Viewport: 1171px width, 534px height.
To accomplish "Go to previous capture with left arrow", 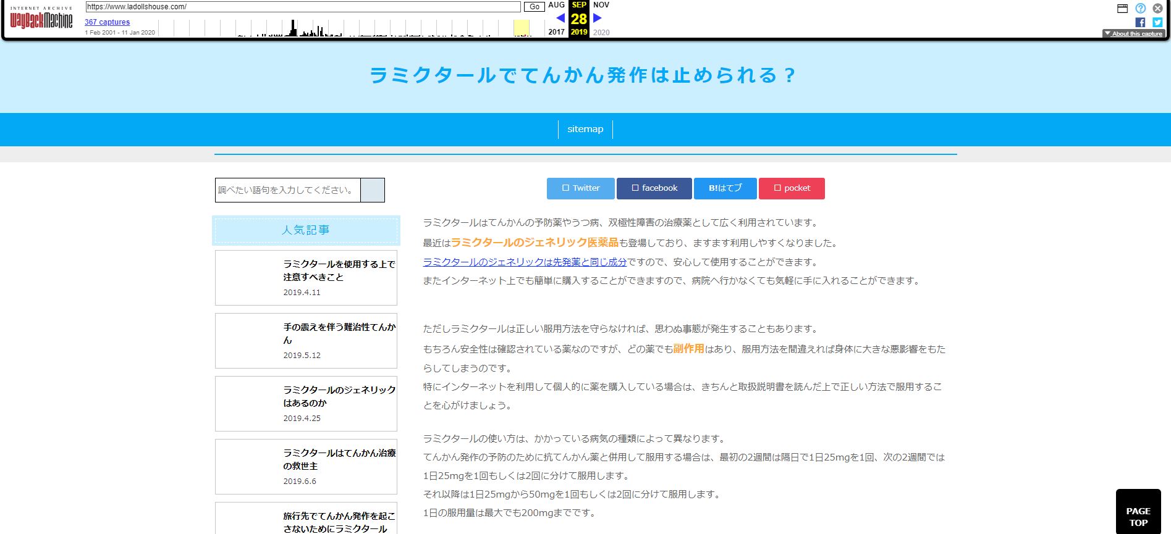I will click(x=560, y=18).
